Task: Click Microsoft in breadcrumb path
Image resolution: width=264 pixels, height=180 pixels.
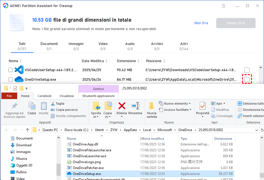Action: pyautogui.click(x=165, y=130)
